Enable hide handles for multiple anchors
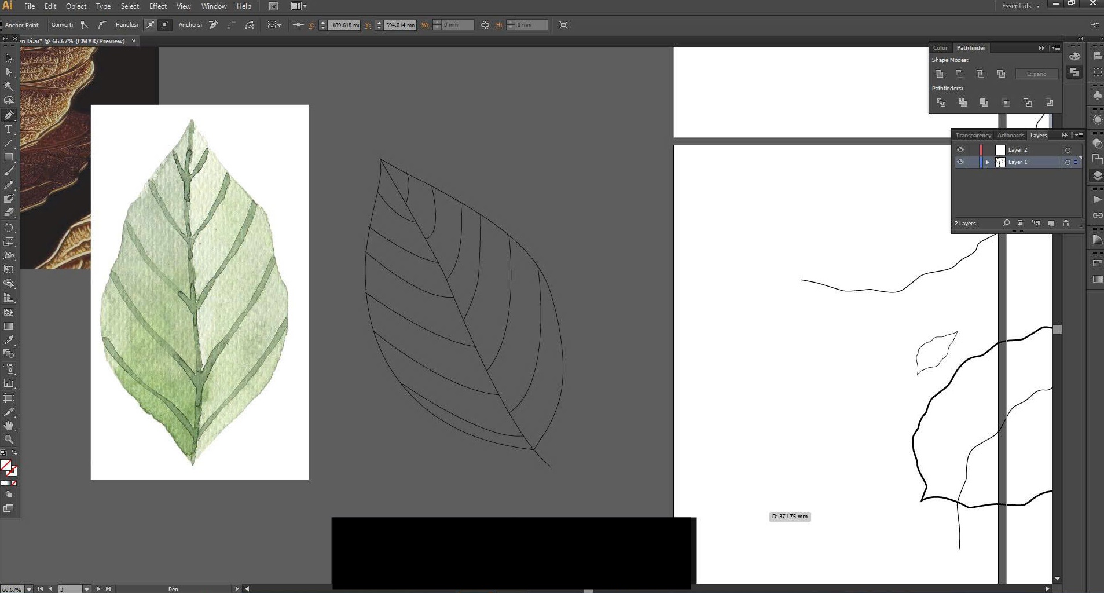Viewport: 1104px width, 593px height. click(165, 25)
